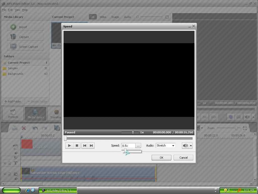Viewport: 258px width, 194px height.
Task: Click the 9:01 AM system clock
Action: click(249, 190)
